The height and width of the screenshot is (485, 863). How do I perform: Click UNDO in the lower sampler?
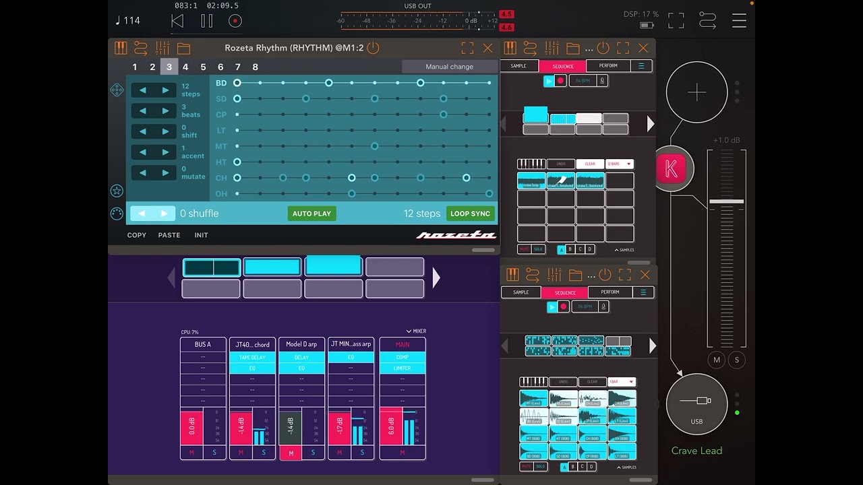point(563,381)
